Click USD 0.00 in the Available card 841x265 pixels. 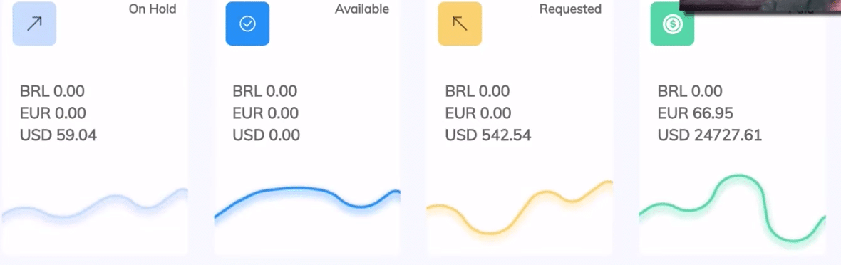coord(266,135)
